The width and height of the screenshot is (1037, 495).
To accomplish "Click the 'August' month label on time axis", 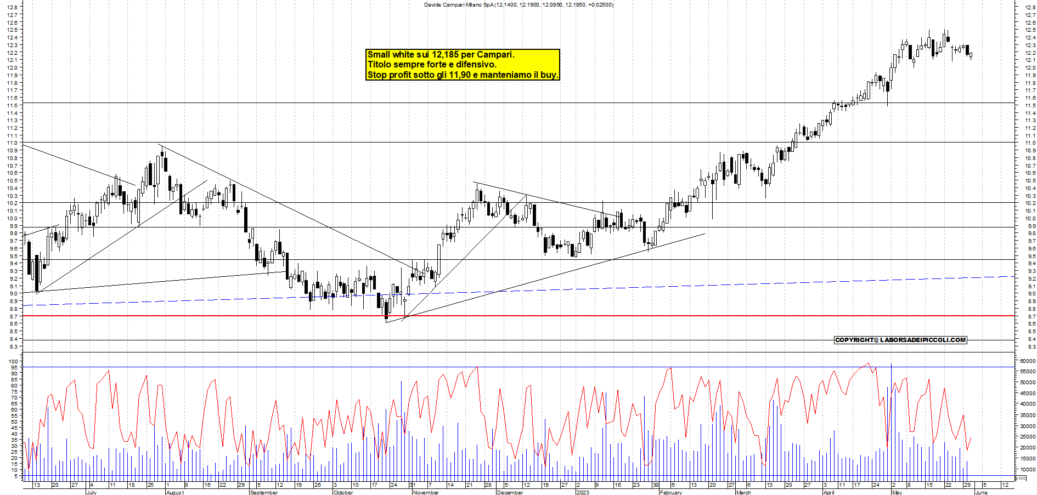I will point(175,492).
